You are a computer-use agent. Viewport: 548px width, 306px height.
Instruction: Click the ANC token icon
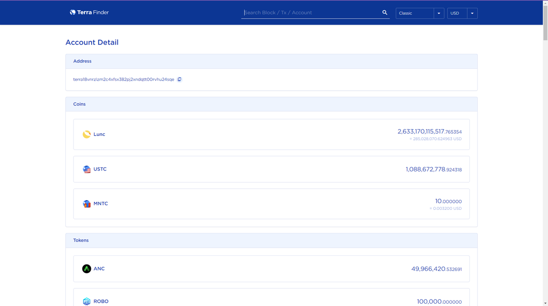86,269
